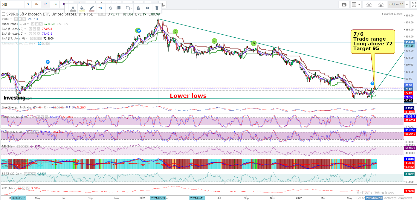417x200 pixels.
Task: Remove the EMA (9, close, 0) indicator
Action: (38, 34)
